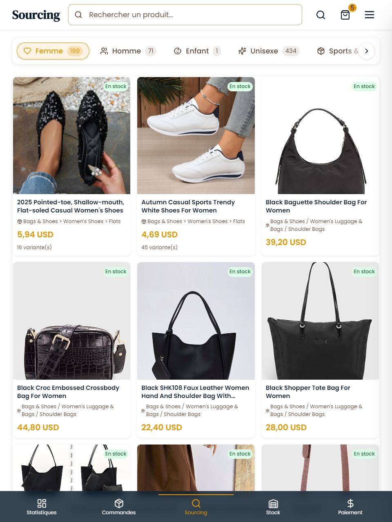Select the Homme category filter
Screen dimensions: 392x522
coord(128,51)
